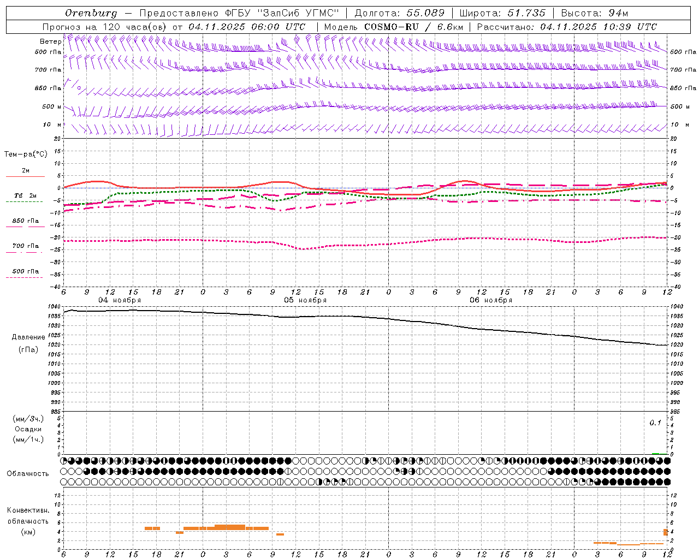Click the Облачность cloud cover label
This screenshot has width=699, height=559.
[28, 474]
